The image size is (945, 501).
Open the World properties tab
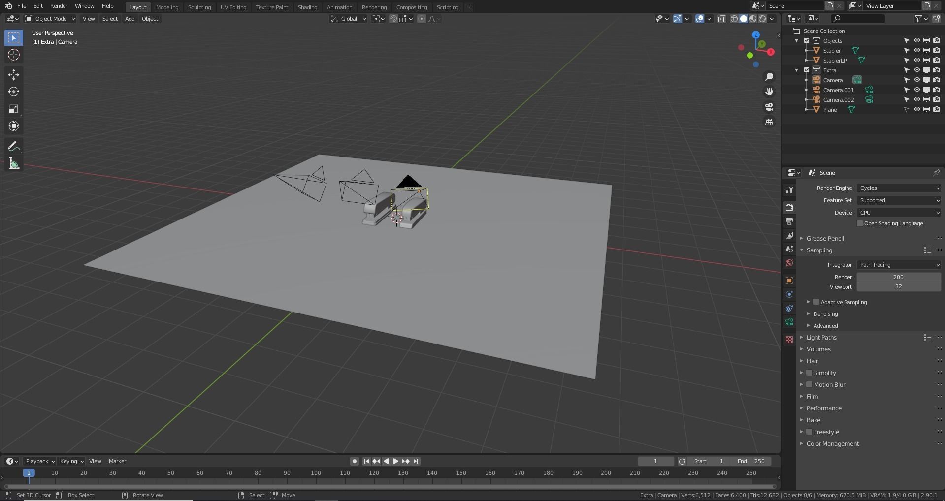coord(789,263)
